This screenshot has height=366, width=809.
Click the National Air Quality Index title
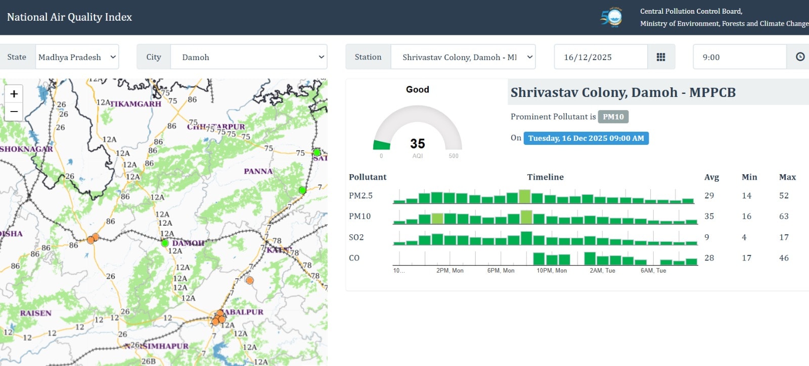69,17
